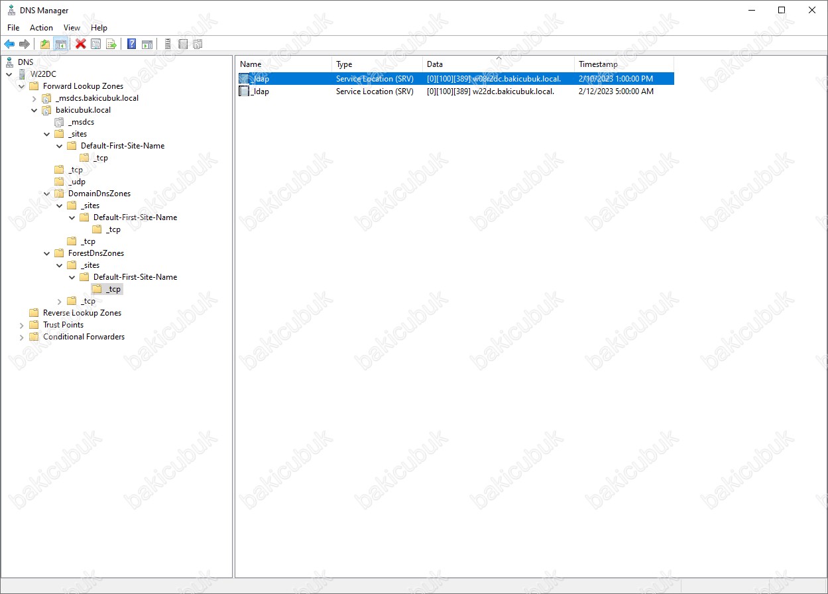Click the New Server toolbar icon
Image resolution: width=828 pixels, height=594 pixels.
pos(168,44)
